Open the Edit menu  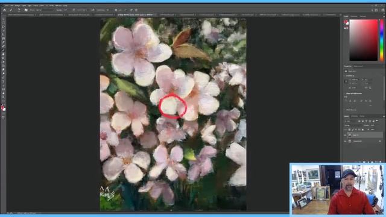point(11,5)
